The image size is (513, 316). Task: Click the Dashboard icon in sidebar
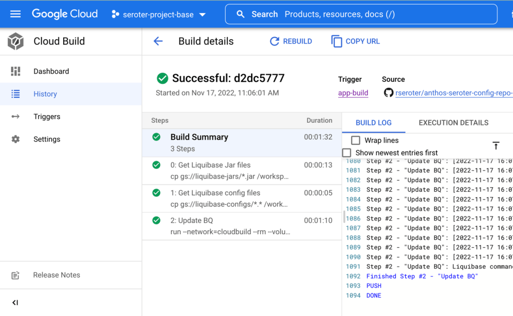tap(16, 71)
